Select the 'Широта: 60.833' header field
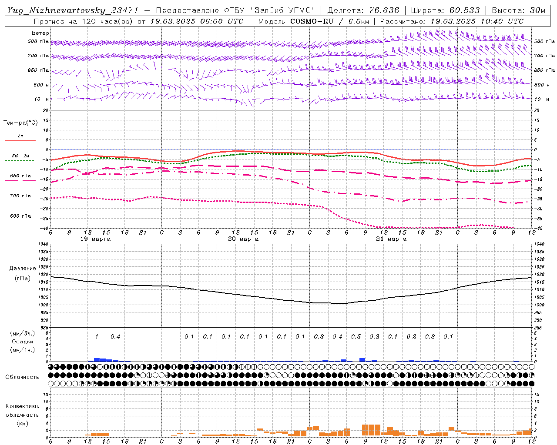The width and height of the screenshot is (557, 445). click(446, 10)
